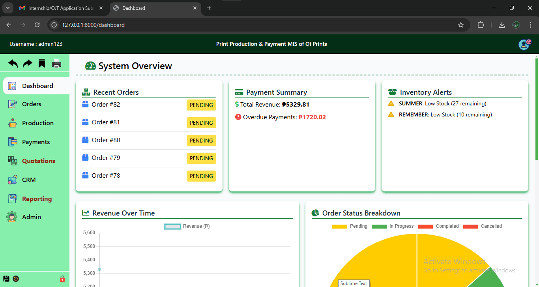Open browser extensions puzzle icon
This screenshot has height=287, width=539.
(481, 25)
